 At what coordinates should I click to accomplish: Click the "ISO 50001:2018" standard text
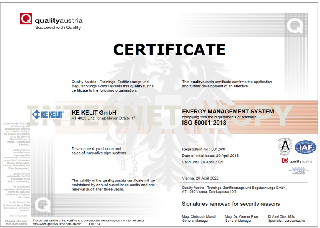204,123
